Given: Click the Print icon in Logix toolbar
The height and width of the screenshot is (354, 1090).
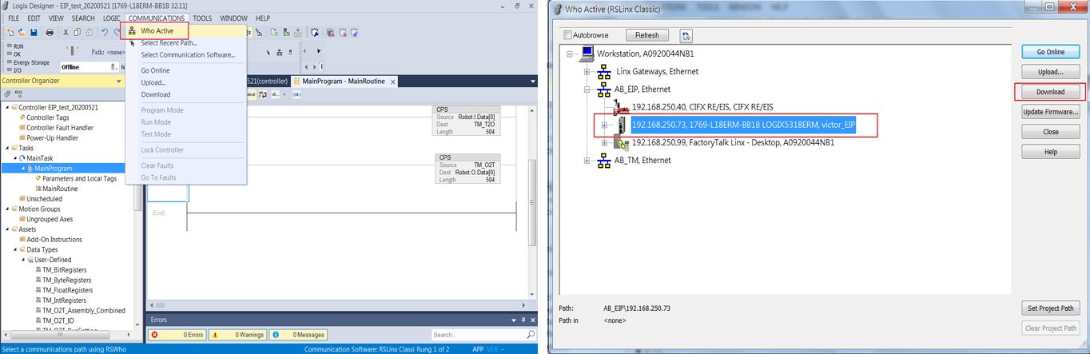Looking at the screenshot, I should [x=50, y=33].
